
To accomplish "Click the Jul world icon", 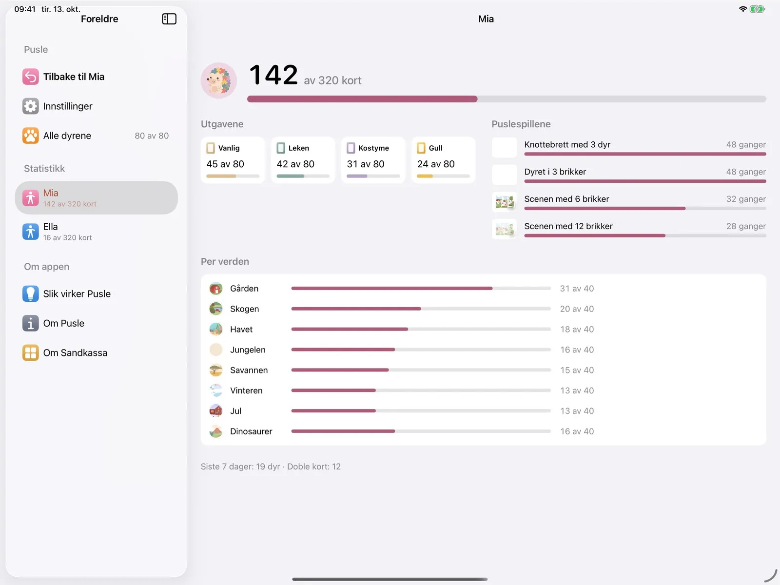I will point(216,411).
